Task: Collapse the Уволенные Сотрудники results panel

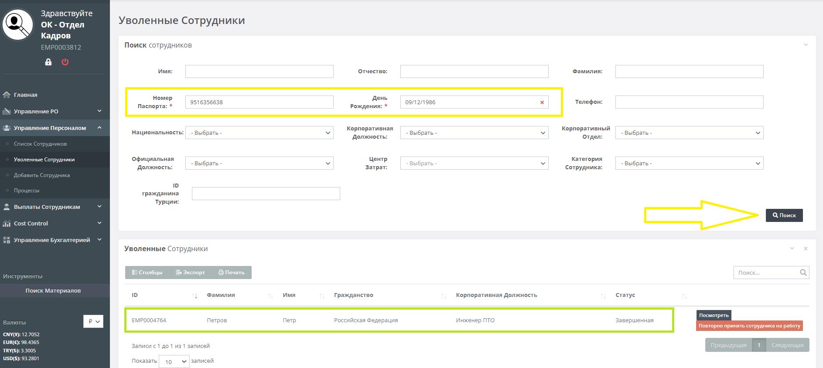Action: [792, 249]
